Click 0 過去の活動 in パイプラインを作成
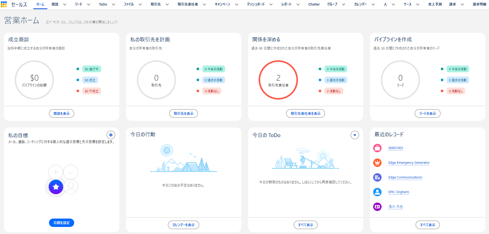Screen dimensions: 489x234 458,80
